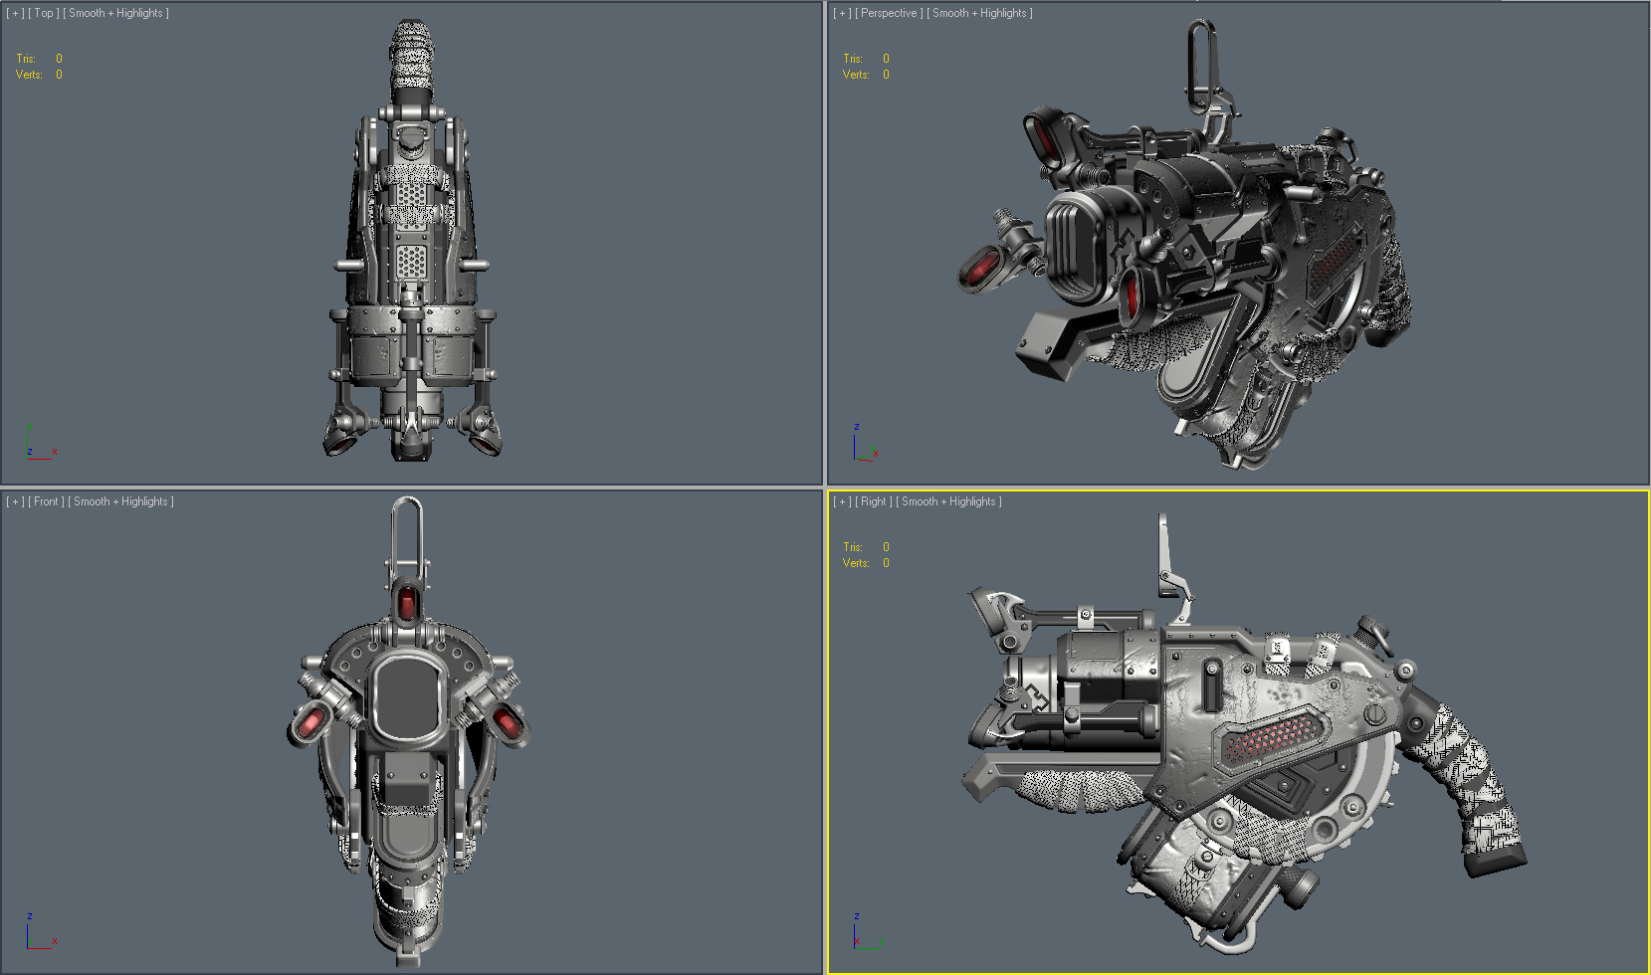Open Smooth + Highlights menu in Top viewport
Image resolution: width=1651 pixels, height=975 pixels.
click(x=116, y=13)
